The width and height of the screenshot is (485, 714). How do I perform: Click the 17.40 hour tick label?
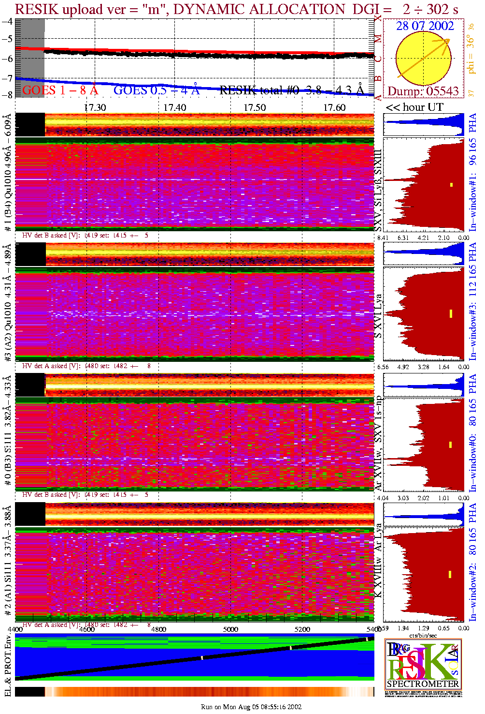(x=174, y=107)
